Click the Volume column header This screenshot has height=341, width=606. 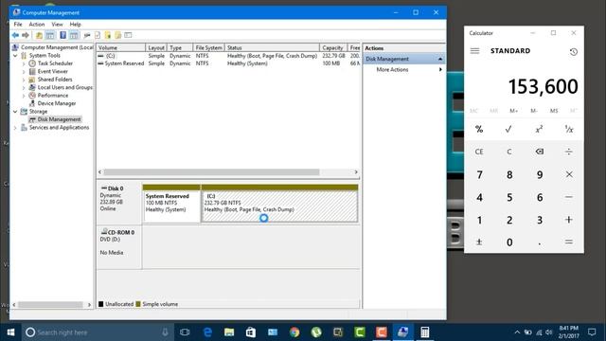click(121, 48)
